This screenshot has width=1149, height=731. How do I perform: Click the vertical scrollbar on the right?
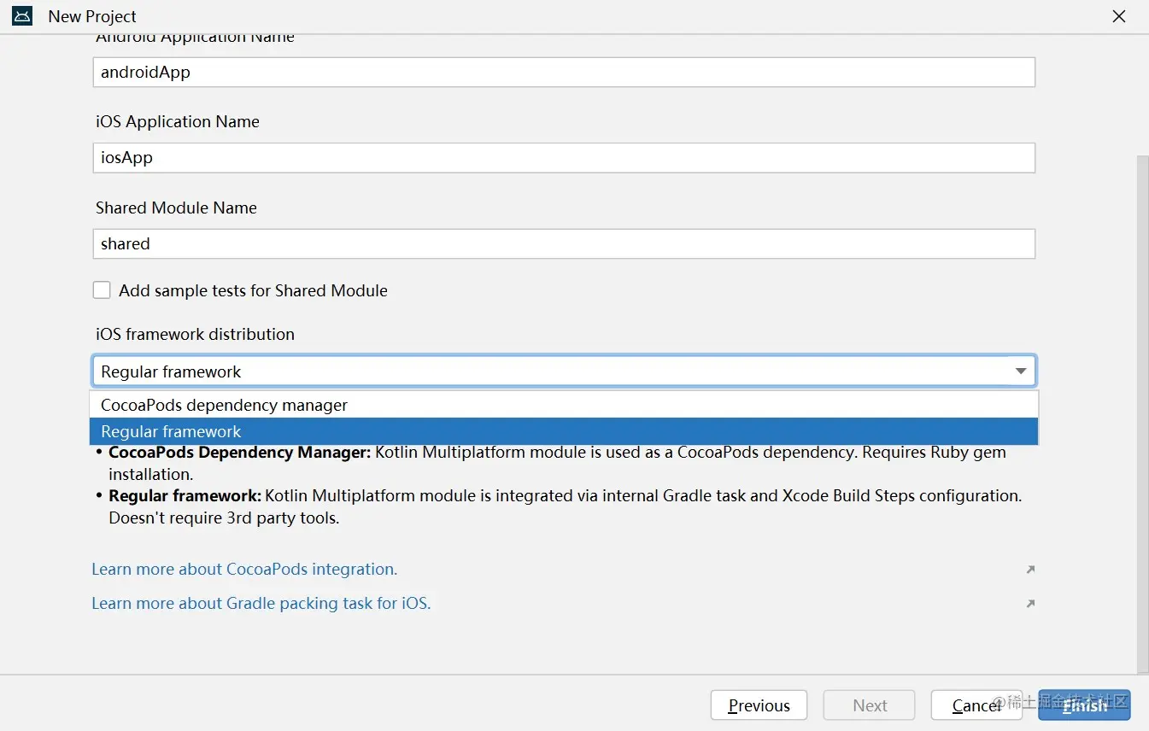point(1142,410)
